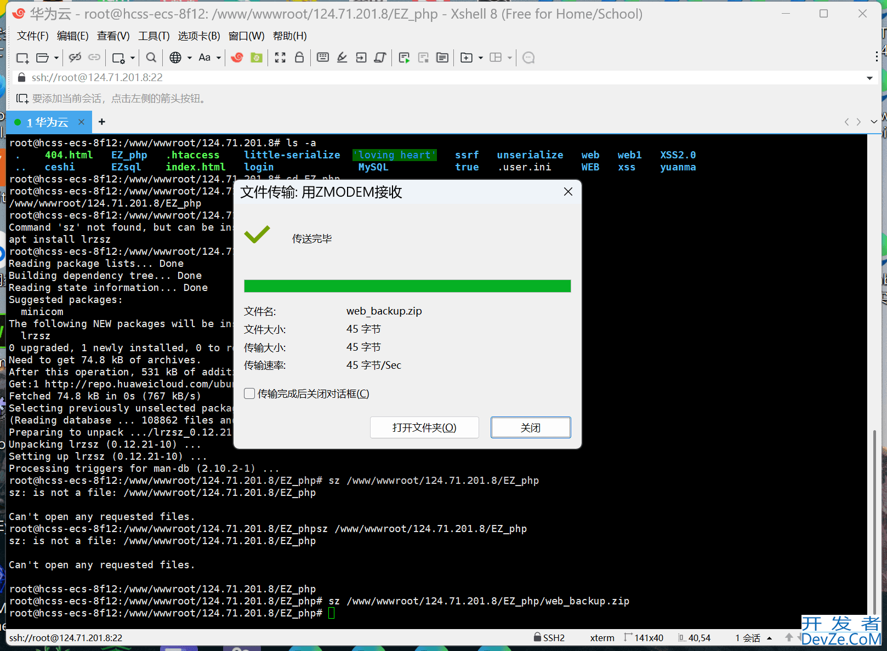Click the 关闭 button in transfer dialog
The height and width of the screenshot is (651, 887).
tap(531, 427)
